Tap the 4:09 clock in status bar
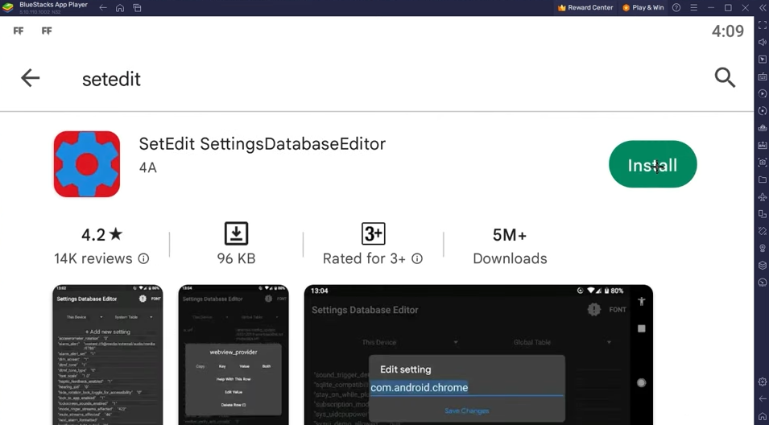The width and height of the screenshot is (769, 425). click(728, 31)
